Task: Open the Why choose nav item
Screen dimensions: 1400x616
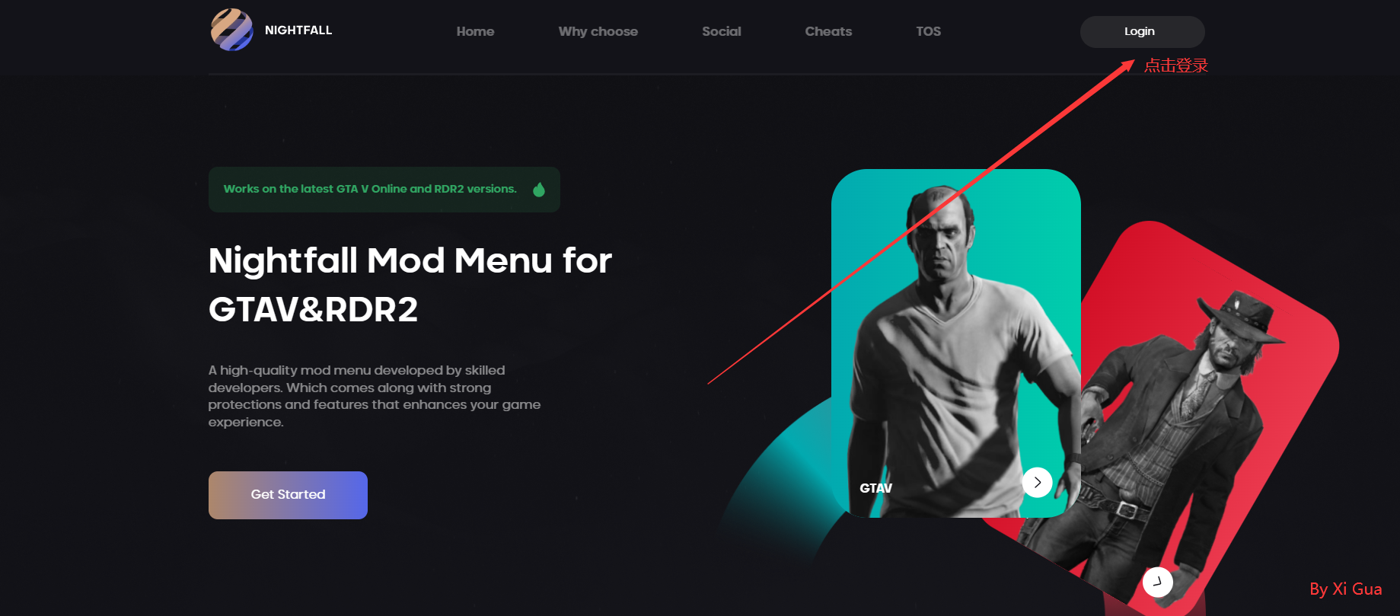Action: coord(598,31)
